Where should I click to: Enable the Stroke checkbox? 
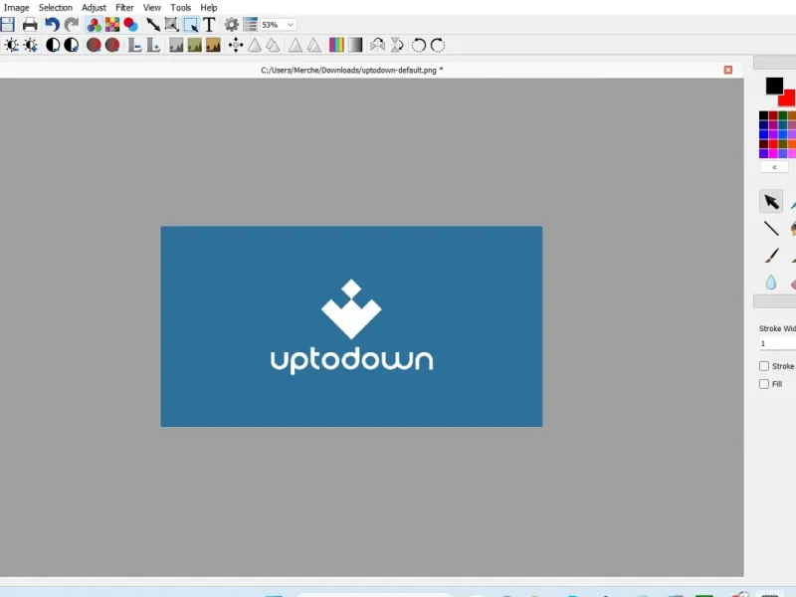pyautogui.click(x=764, y=366)
